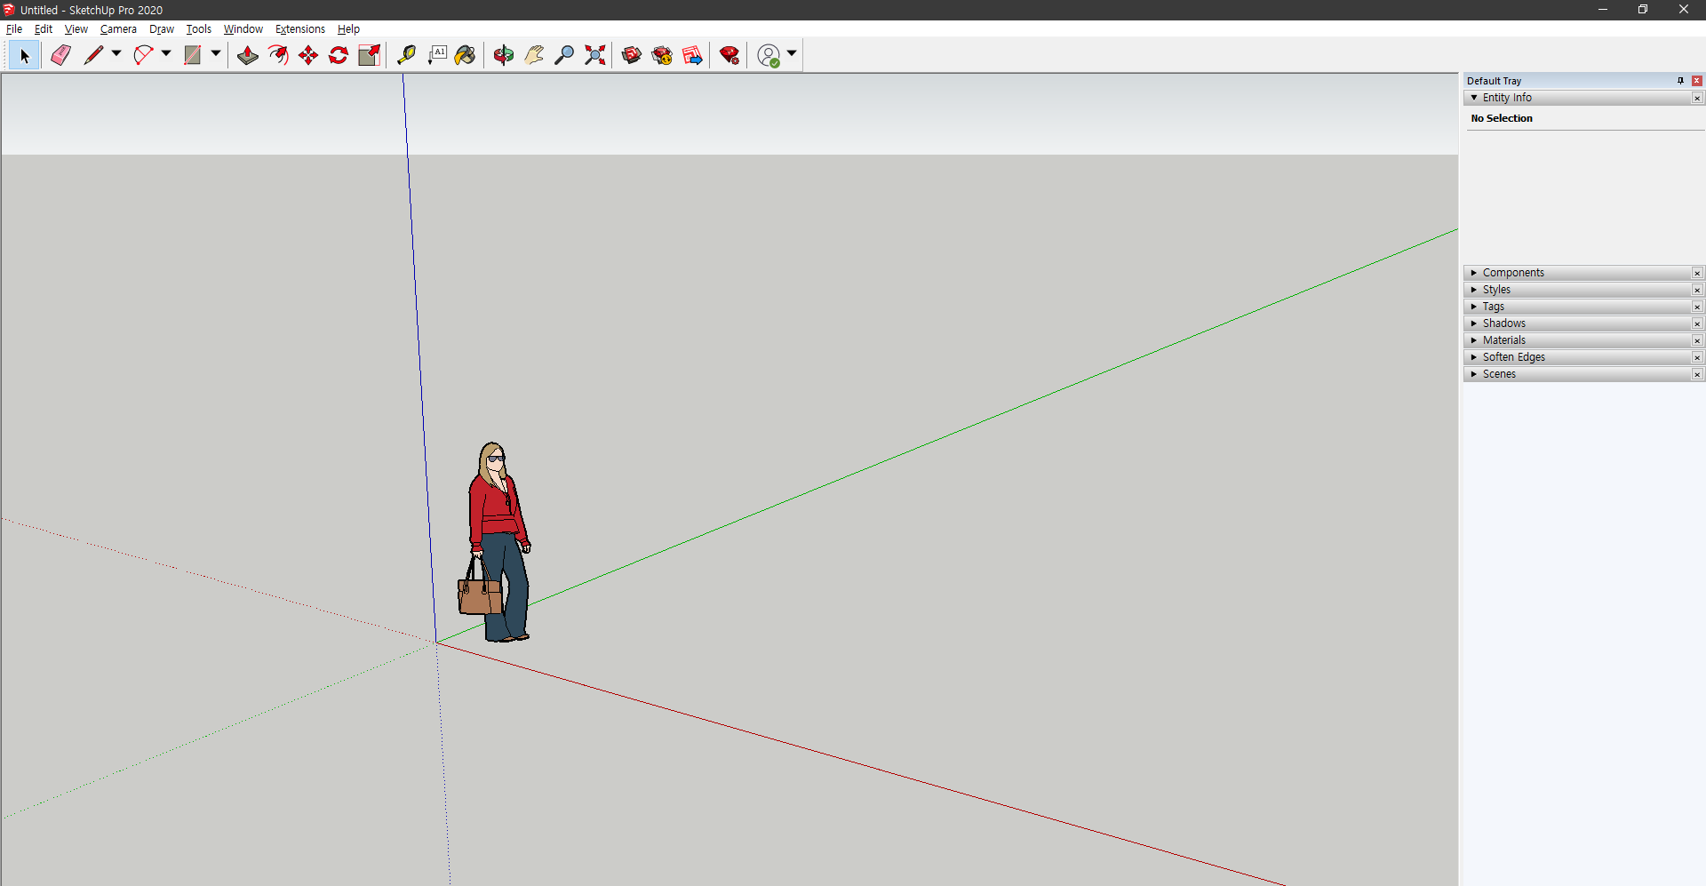Click the signed-in user account icon
Viewport: 1706px width, 886px height.
[769, 55]
